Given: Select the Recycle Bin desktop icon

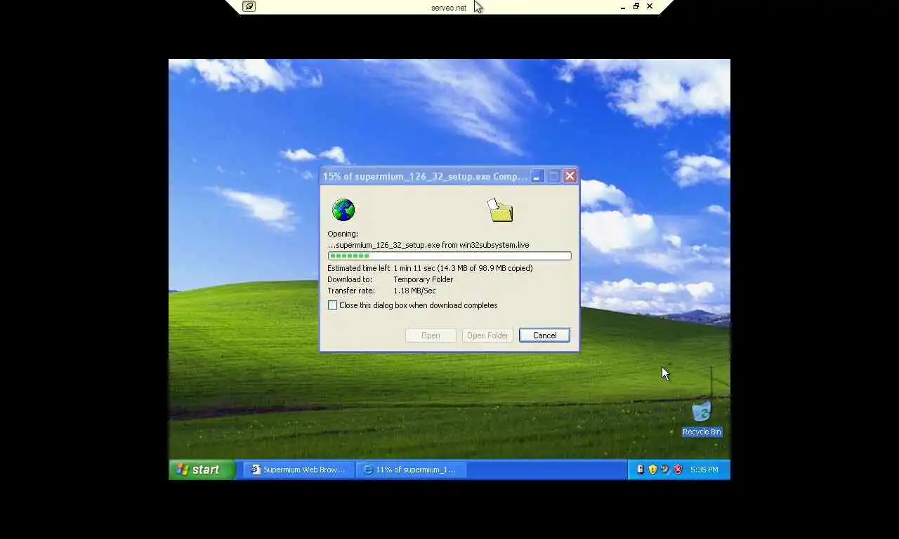Looking at the screenshot, I should (702, 418).
